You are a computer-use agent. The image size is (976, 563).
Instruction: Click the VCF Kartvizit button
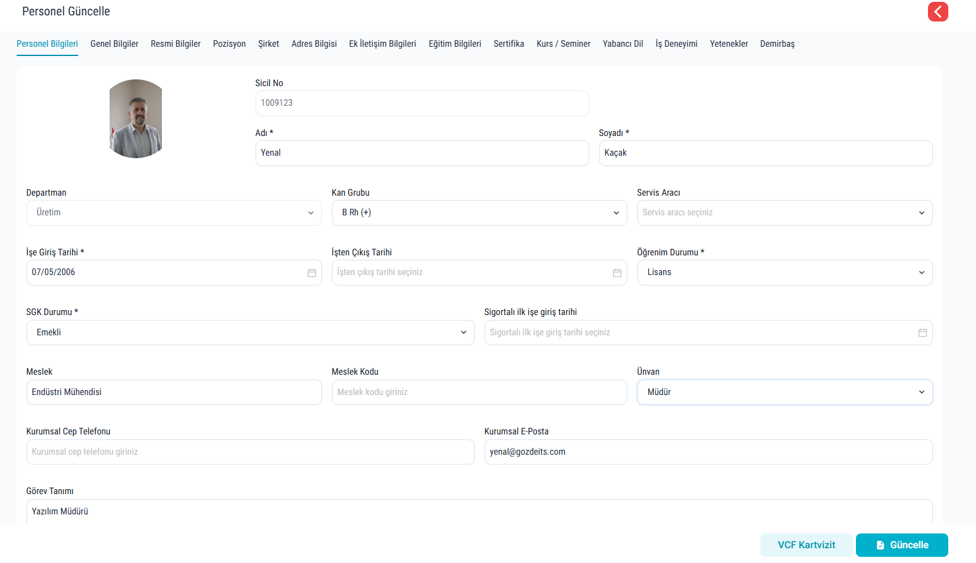807,545
